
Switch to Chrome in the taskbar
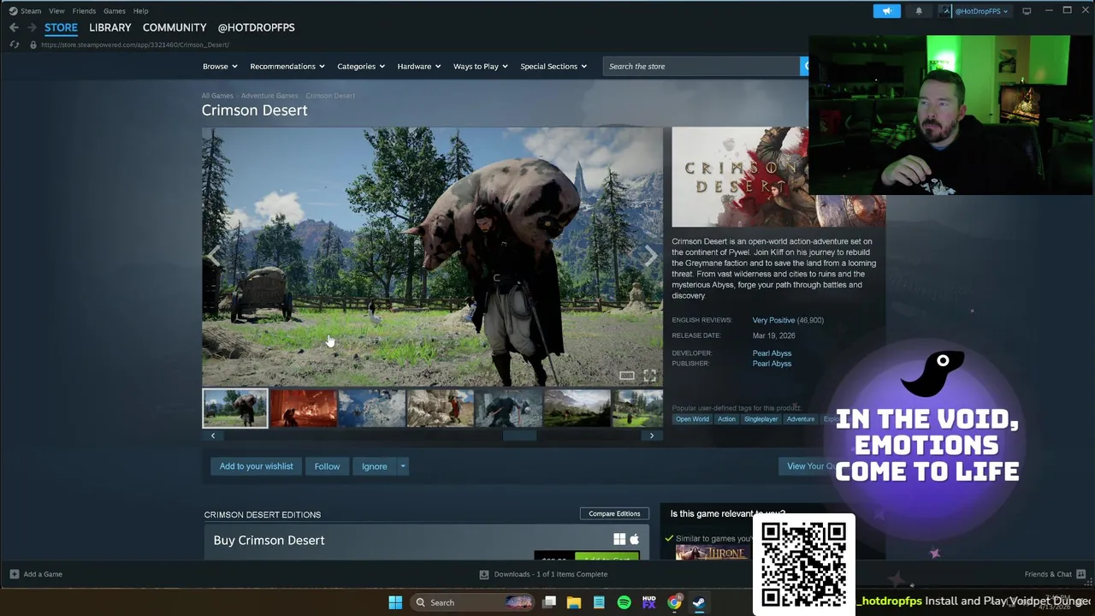(x=674, y=602)
